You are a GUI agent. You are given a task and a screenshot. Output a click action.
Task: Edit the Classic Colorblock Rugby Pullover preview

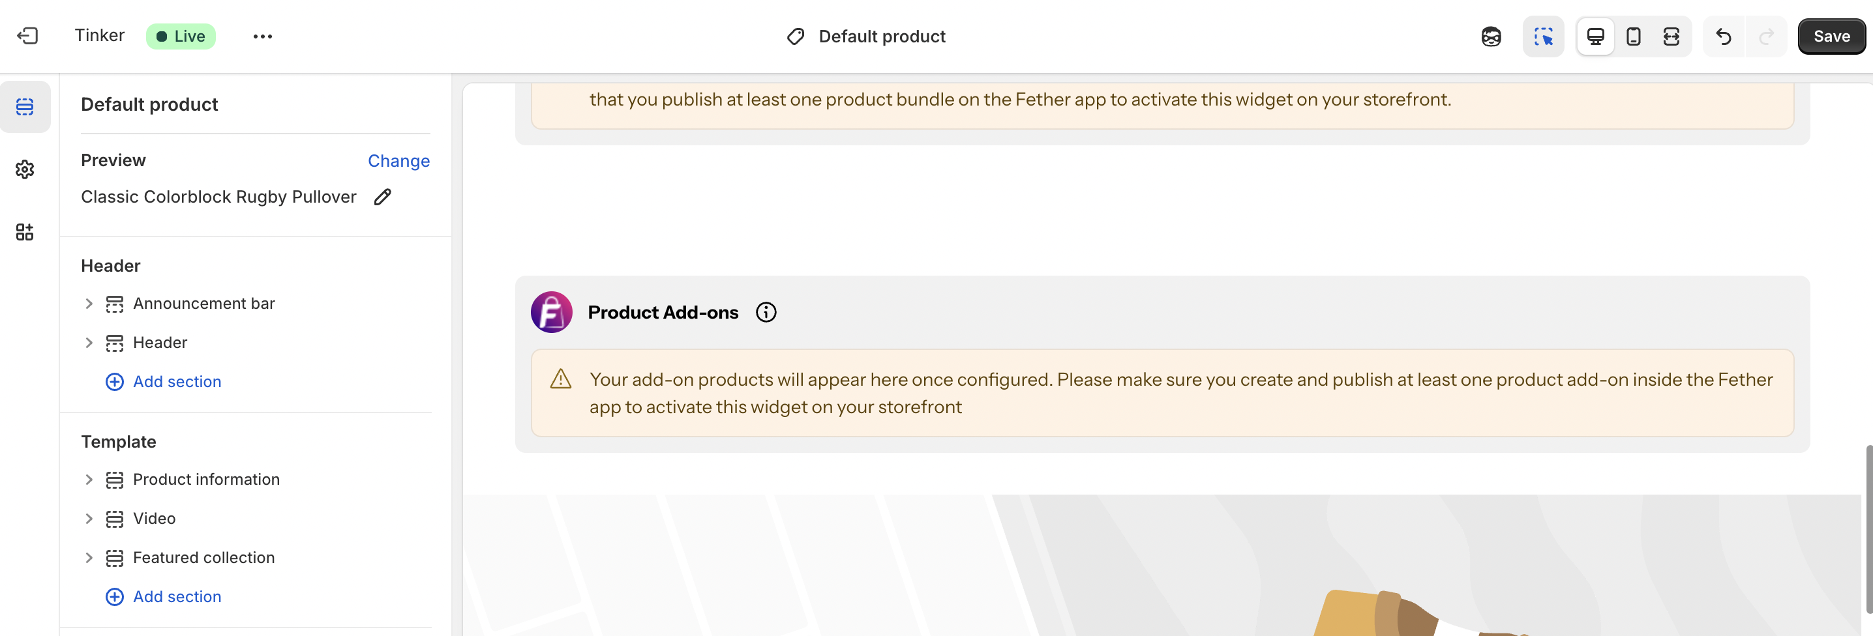(382, 197)
